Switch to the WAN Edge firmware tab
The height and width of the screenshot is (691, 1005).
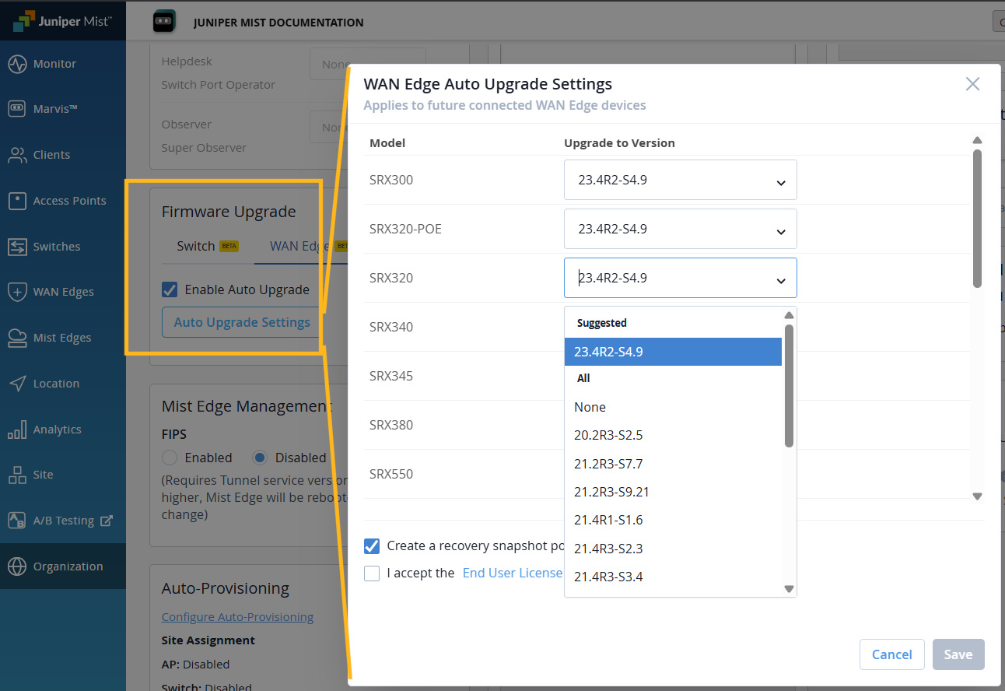pos(299,246)
